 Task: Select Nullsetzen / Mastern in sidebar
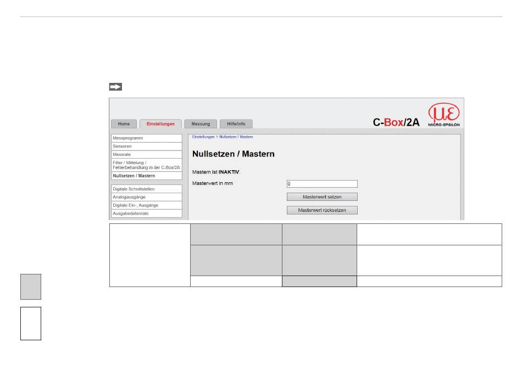(x=147, y=176)
